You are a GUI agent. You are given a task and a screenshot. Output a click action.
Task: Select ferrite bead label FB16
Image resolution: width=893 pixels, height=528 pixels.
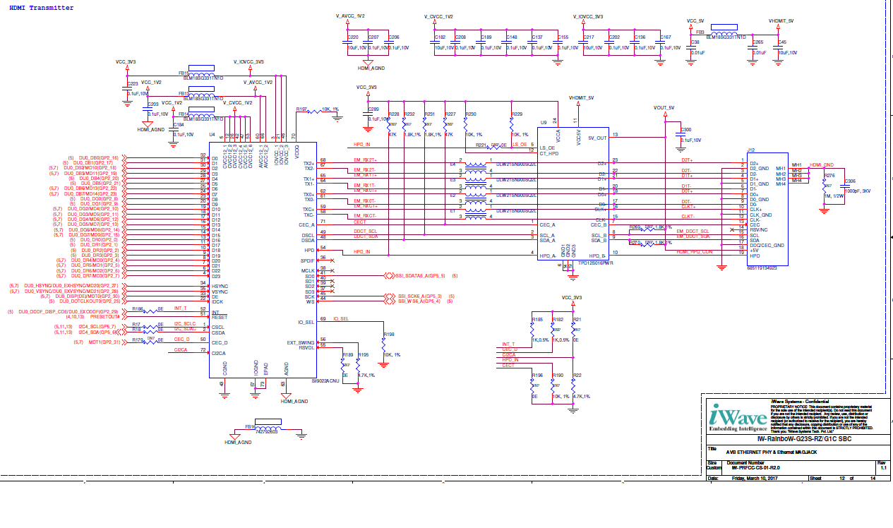251,427
